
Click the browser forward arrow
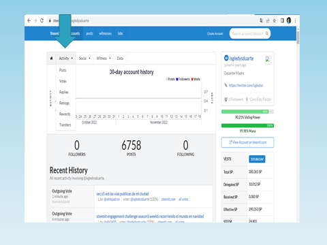[35, 20]
